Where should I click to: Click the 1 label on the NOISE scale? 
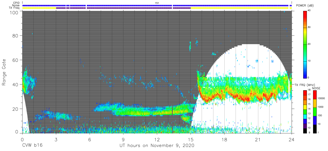point(318,133)
